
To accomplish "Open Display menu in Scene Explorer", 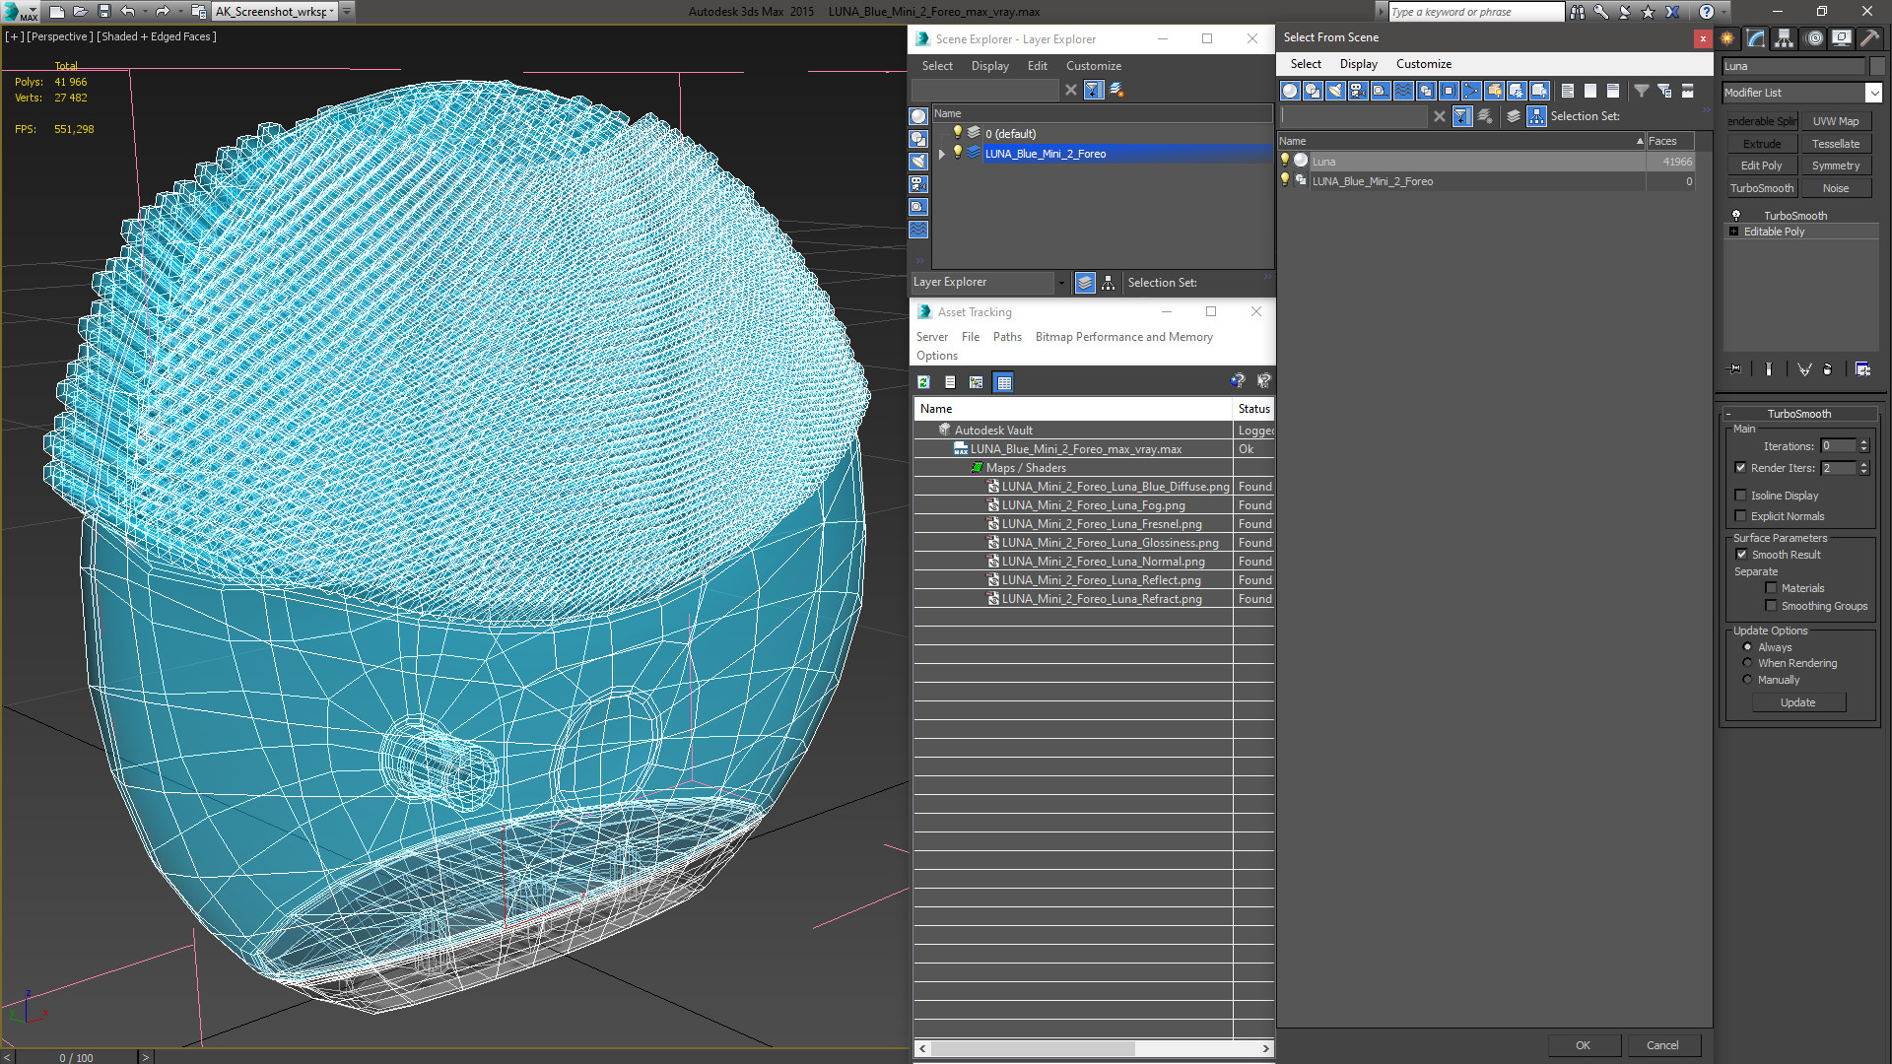I will (x=989, y=66).
